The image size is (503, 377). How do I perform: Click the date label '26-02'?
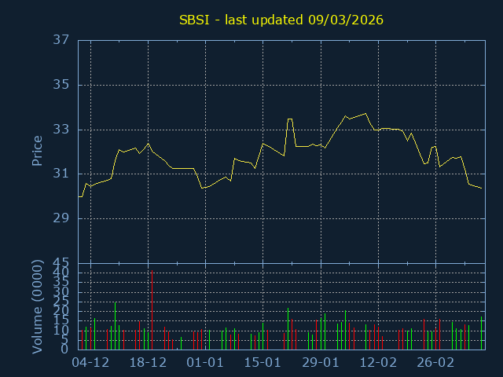[435, 363]
